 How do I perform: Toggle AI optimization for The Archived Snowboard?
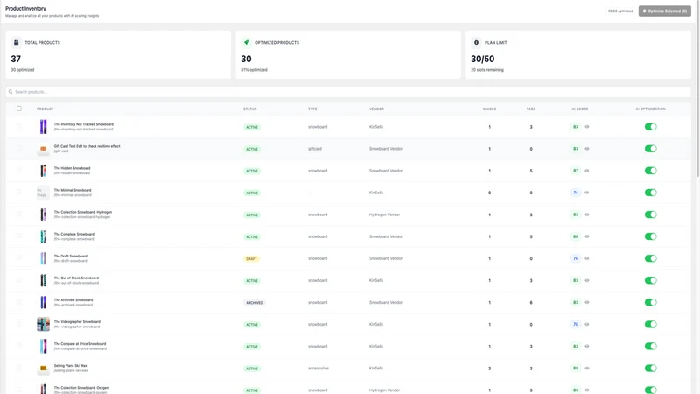[650, 302]
